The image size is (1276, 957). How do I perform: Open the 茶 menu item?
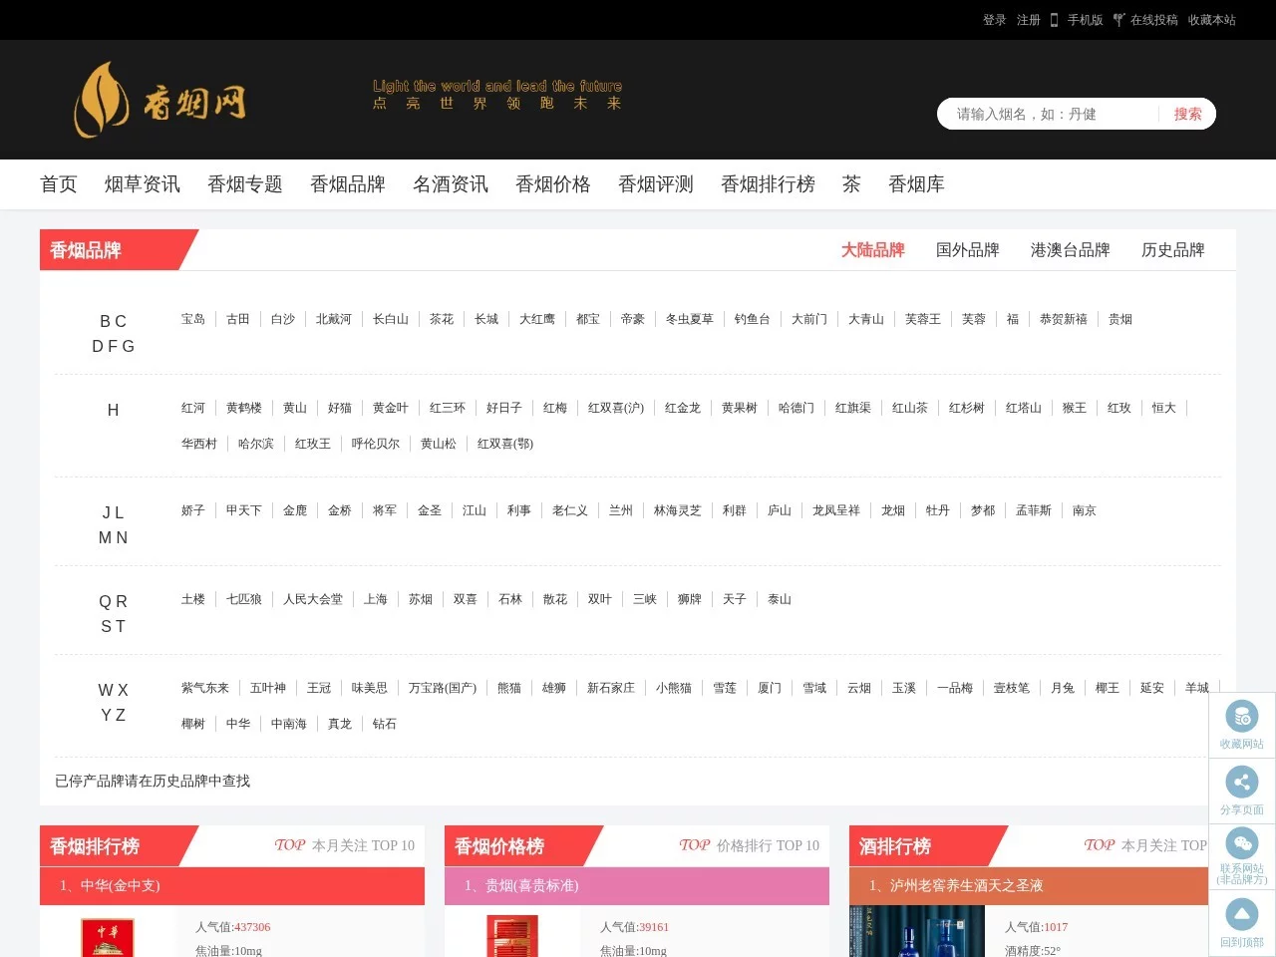[850, 184]
